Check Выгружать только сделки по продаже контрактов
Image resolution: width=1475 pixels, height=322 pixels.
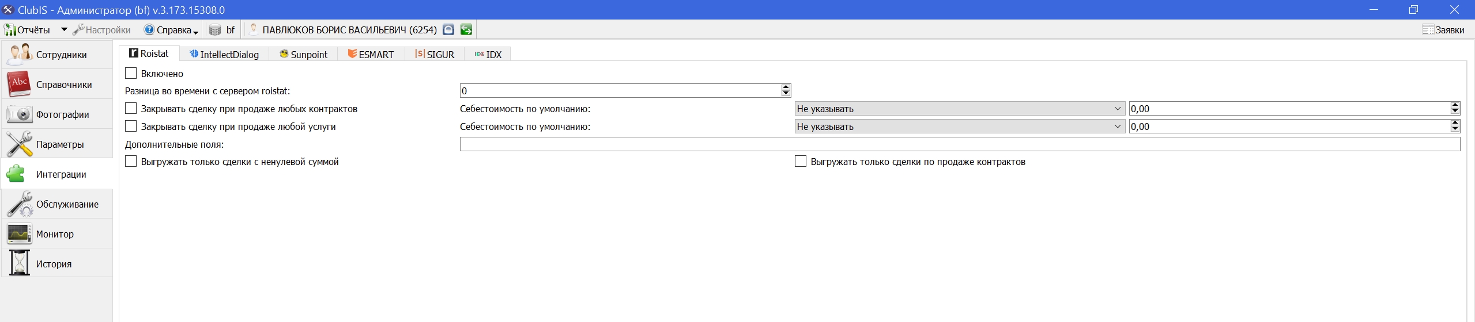pos(801,162)
